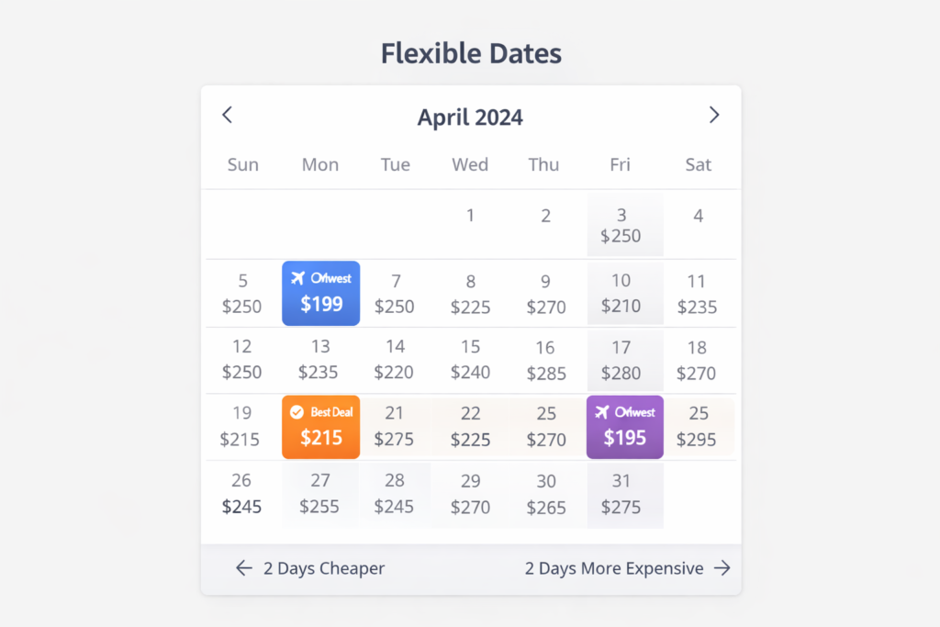Click the right arrow beside 2 Days More Expensive
Viewport: 940px width, 627px height.
click(x=723, y=568)
